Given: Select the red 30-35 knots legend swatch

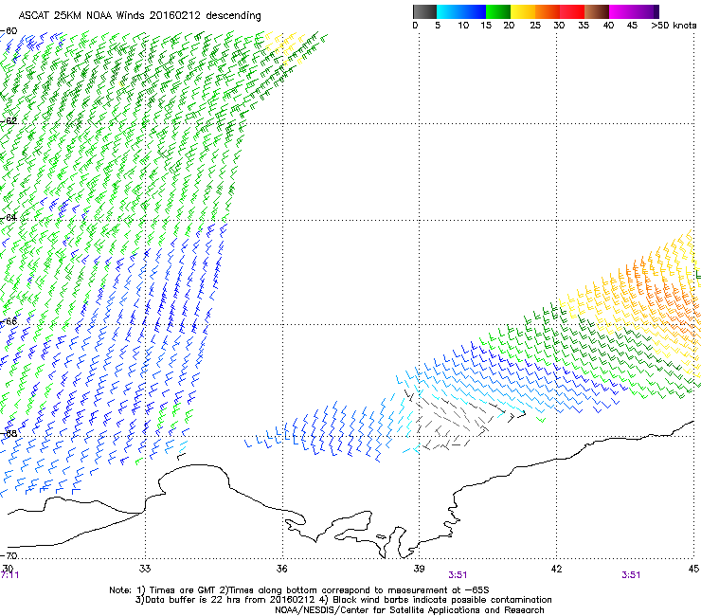Looking at the screenshot, I should [572, 11].
